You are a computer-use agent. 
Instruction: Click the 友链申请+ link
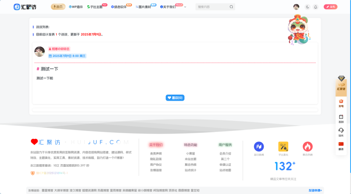click(315, 190)
